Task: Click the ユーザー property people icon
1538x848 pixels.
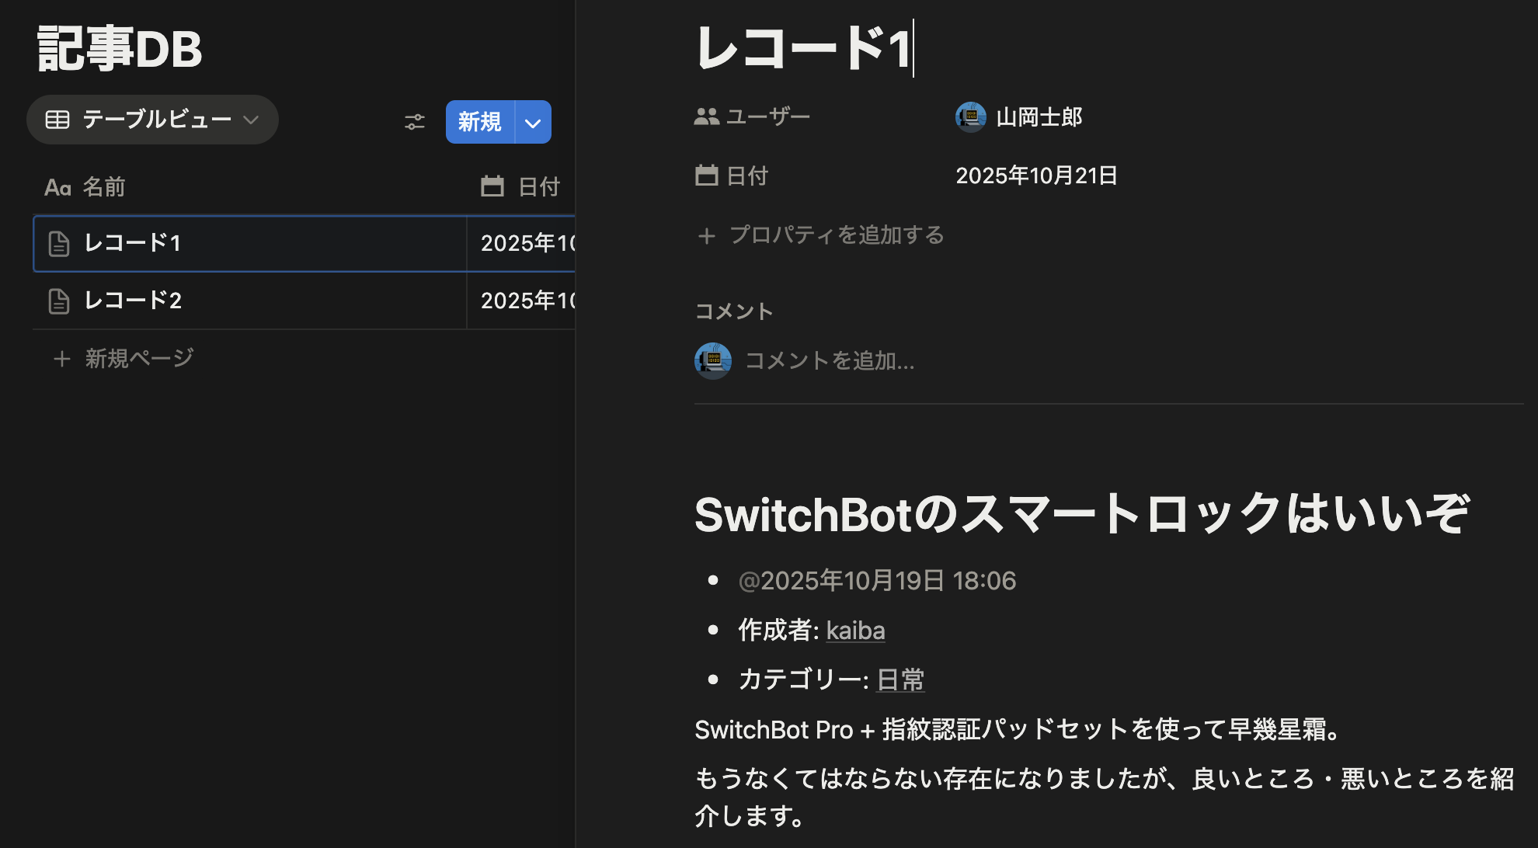Action: [x=706, y=117]
